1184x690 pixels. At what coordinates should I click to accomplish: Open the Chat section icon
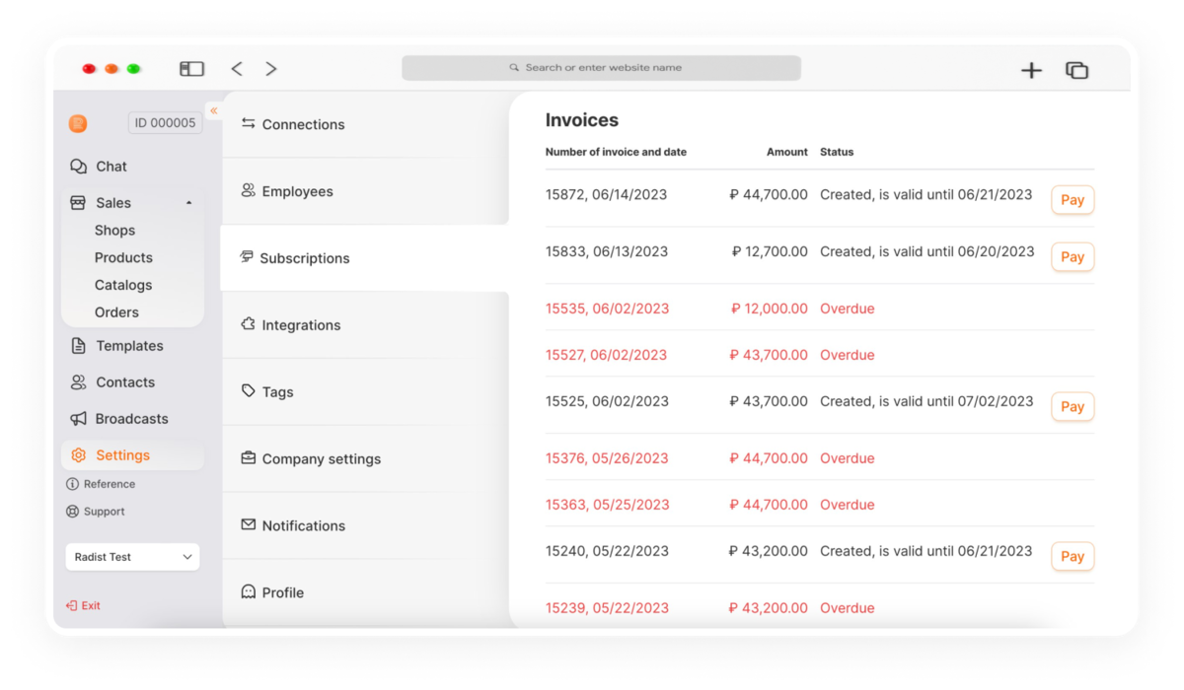[78, 167]
